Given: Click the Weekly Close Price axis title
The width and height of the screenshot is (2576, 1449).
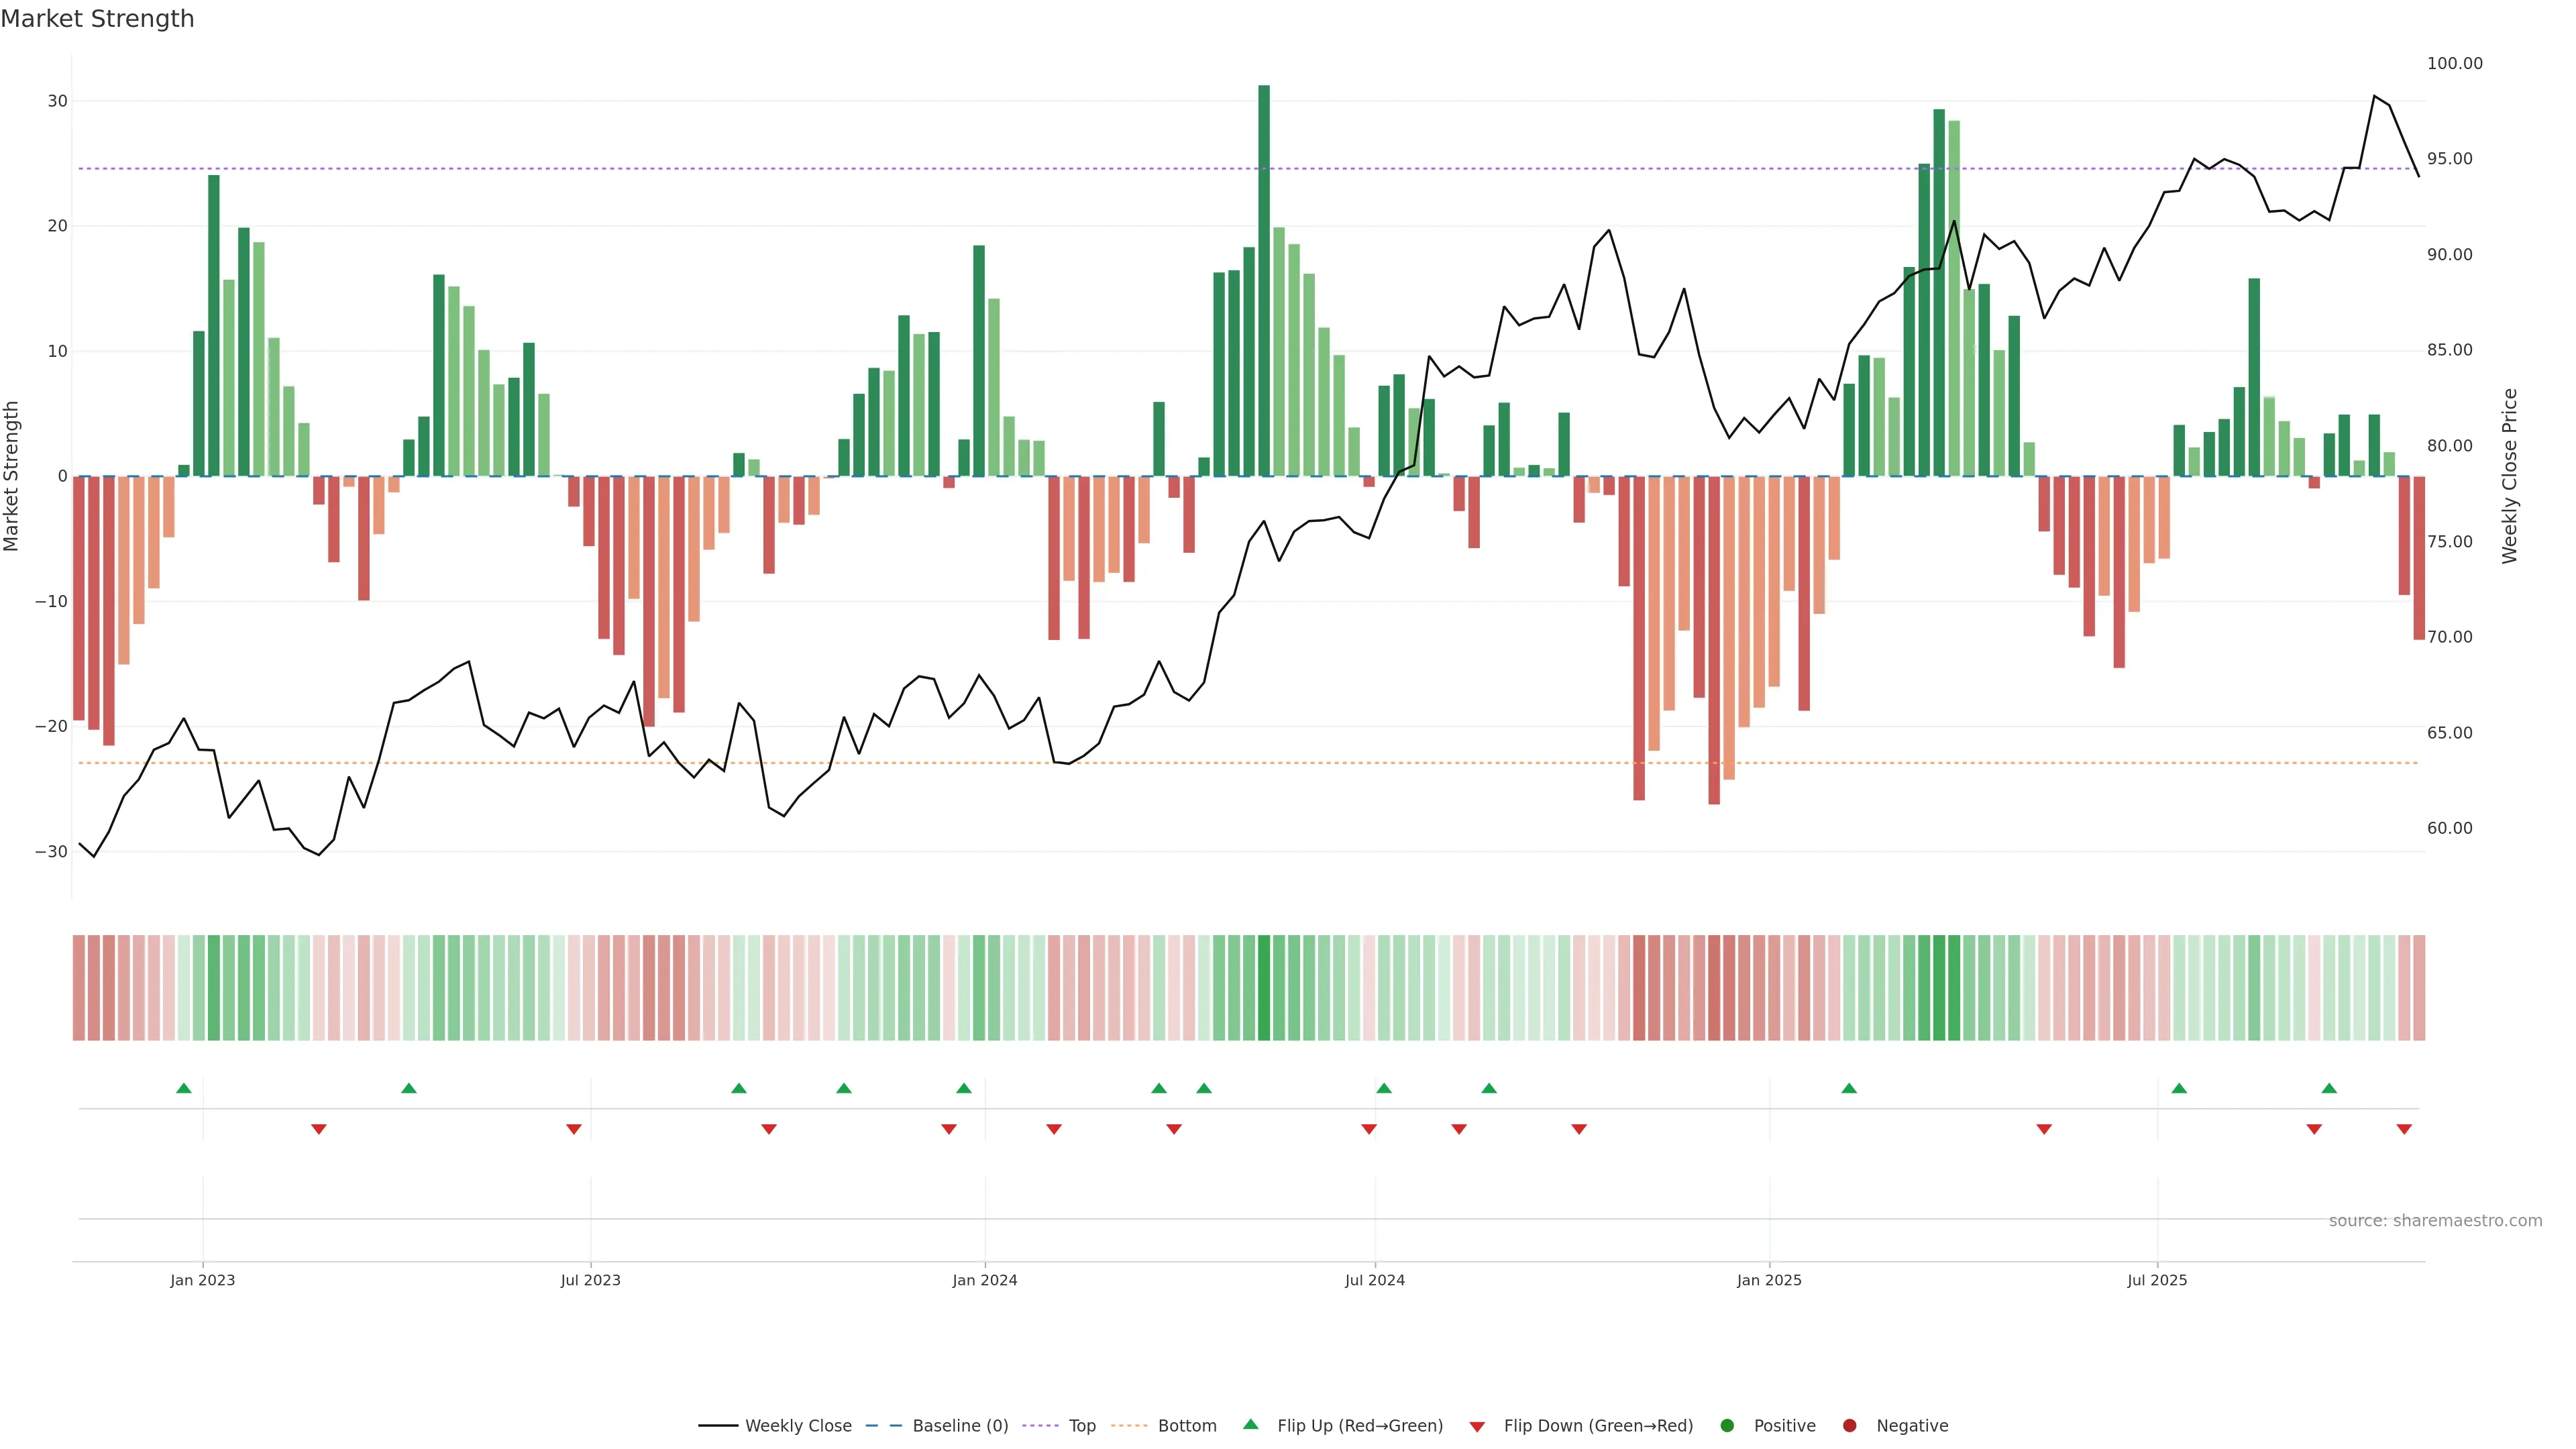Looking at the screenshot, I should [2510, 476].
